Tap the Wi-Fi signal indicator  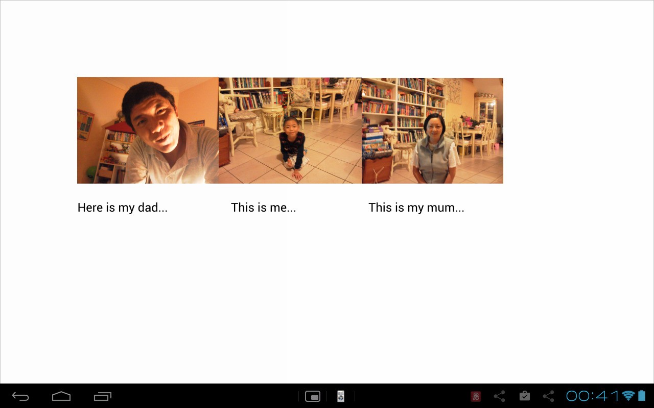pyautogui.click(x=628, y=396)
